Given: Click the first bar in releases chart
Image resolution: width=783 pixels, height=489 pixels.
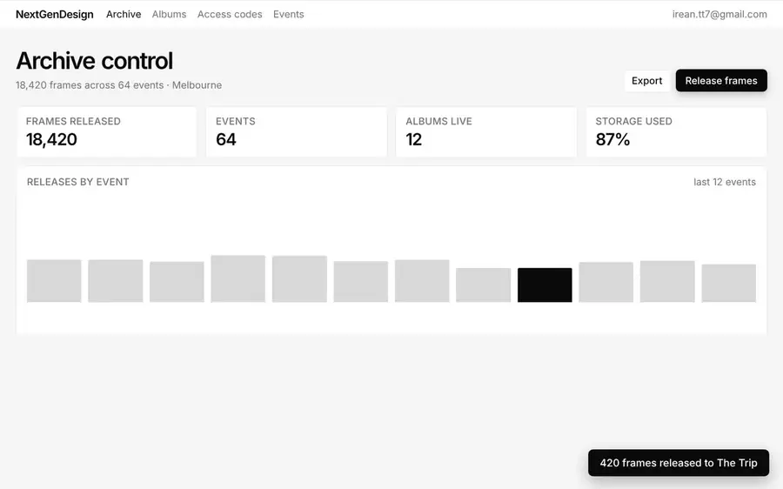Looking at the screenshot, I should 54,281.
